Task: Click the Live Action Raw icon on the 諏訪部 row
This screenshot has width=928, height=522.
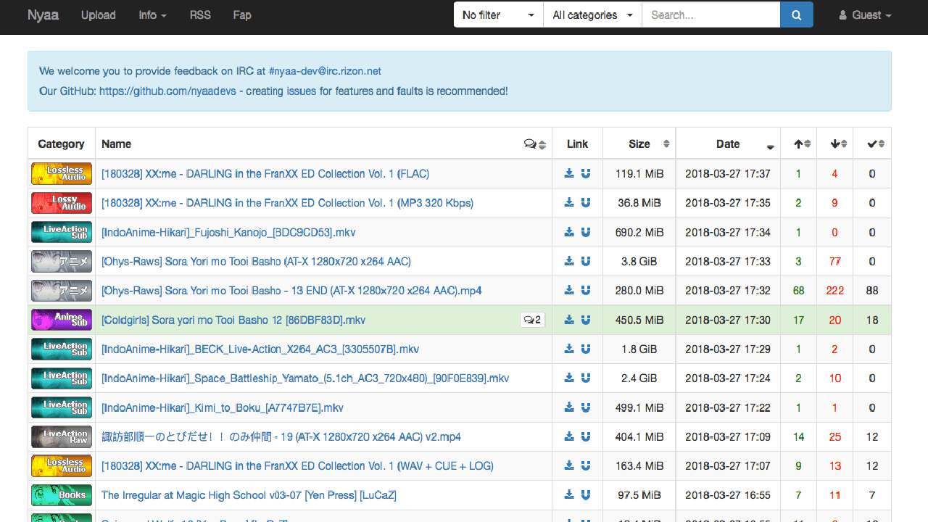Action: [61, 436]
